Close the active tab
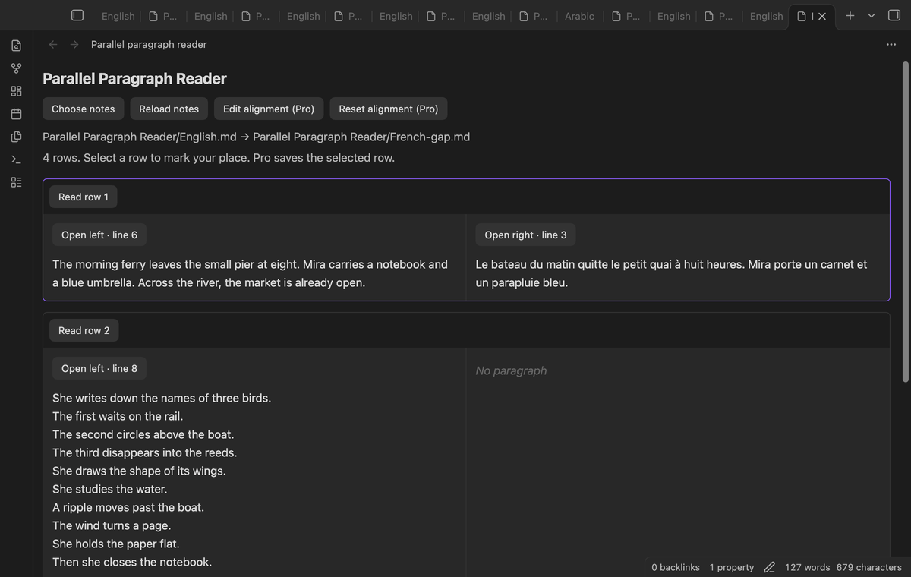This screenshot has width=911, height=577. click(821, 16)
